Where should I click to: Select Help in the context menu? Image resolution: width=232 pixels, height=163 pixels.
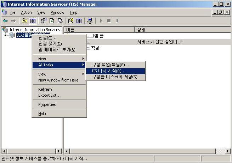click(x=59, y=114)
